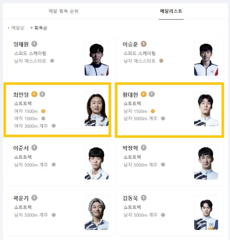
Task: Click 황대헌's silver medal count badge
Action: (x=152, y=94)
